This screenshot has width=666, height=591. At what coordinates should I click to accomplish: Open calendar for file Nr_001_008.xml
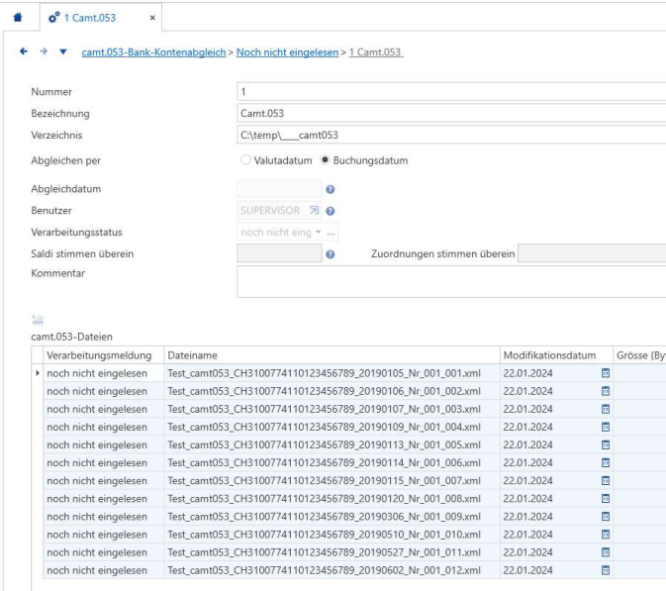click(606, 498)
